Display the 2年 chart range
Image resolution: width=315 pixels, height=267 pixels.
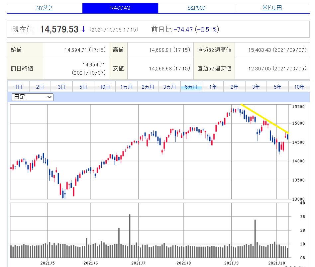(235, 87)
